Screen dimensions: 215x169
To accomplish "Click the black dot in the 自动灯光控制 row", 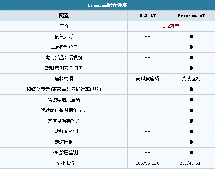I will point(191,132).
